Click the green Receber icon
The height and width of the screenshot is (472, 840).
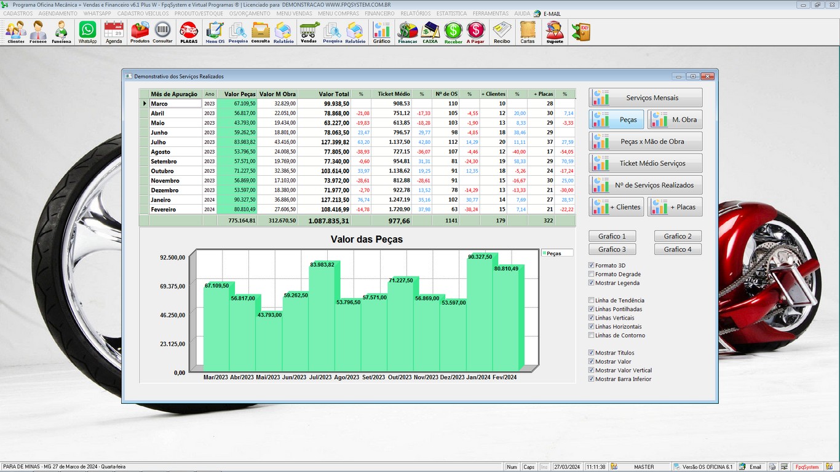pos(453,32)
